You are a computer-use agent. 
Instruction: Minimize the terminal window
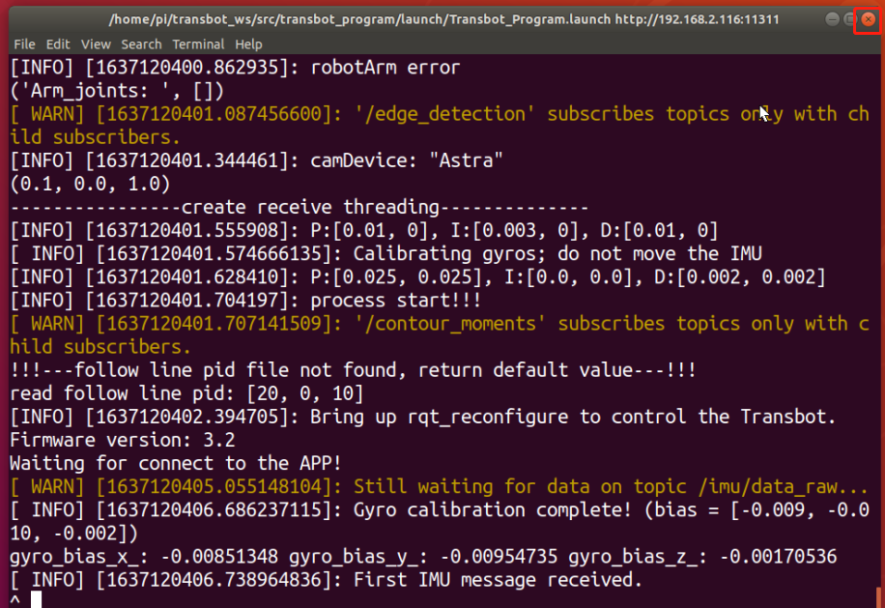click(x=832, y=19)
